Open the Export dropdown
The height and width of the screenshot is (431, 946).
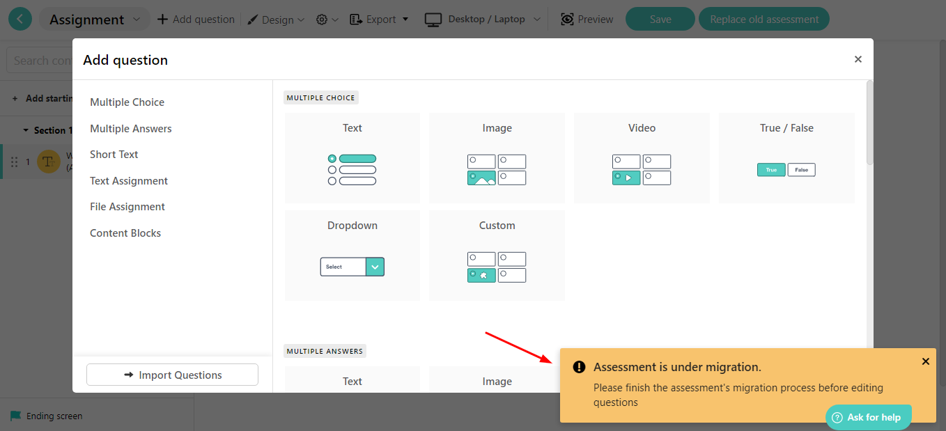click(x=379, y=19)
